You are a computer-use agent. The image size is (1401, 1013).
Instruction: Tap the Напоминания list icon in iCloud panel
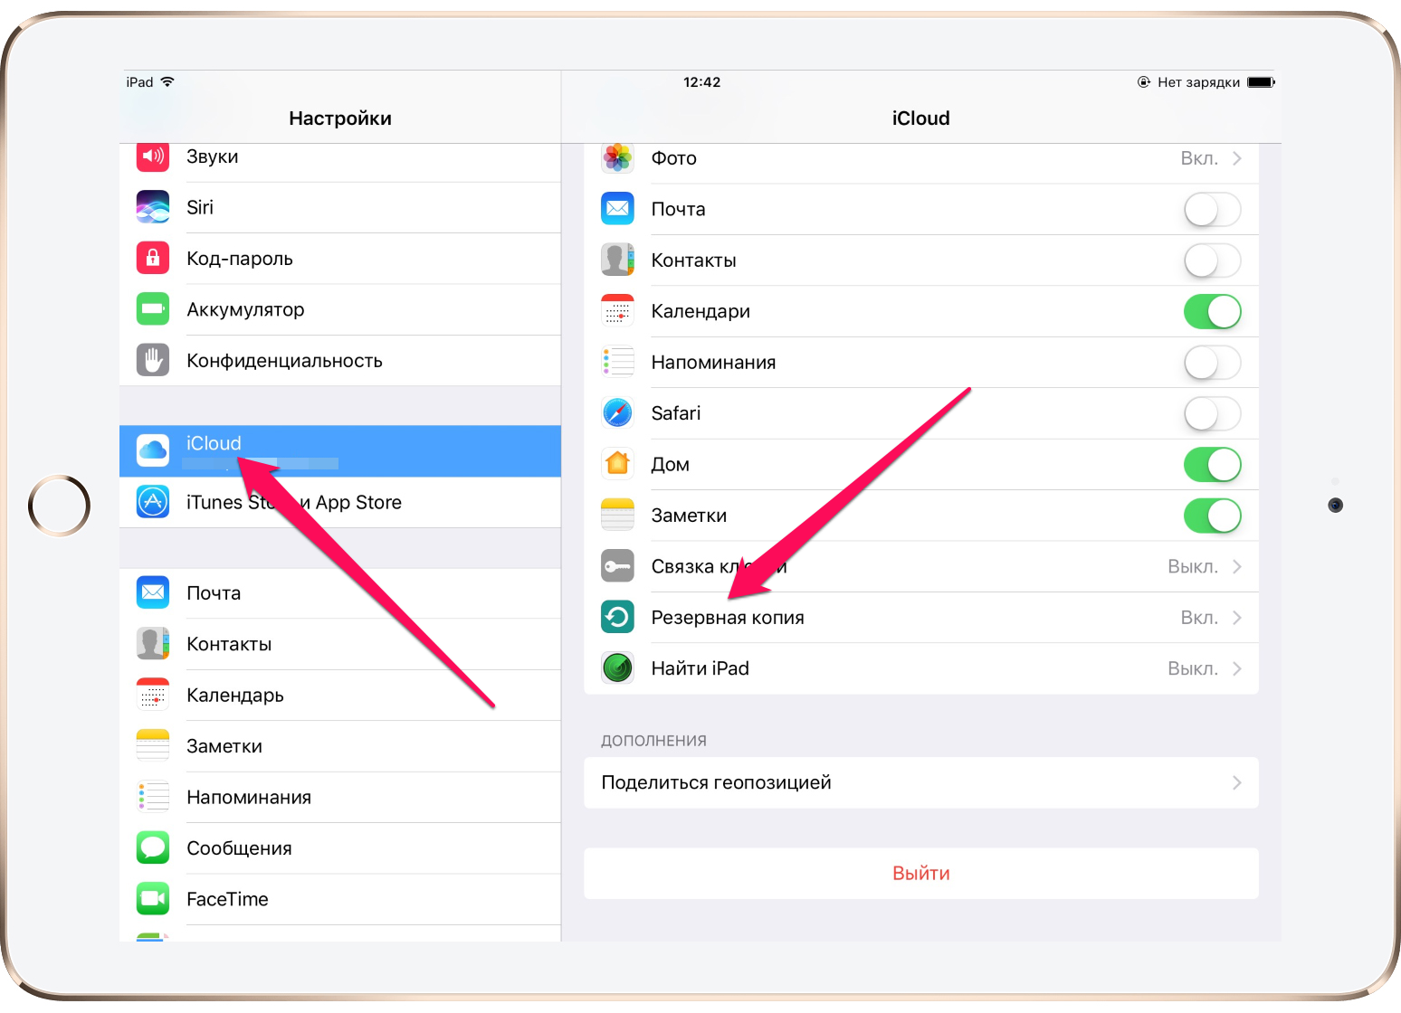(617, 362)
